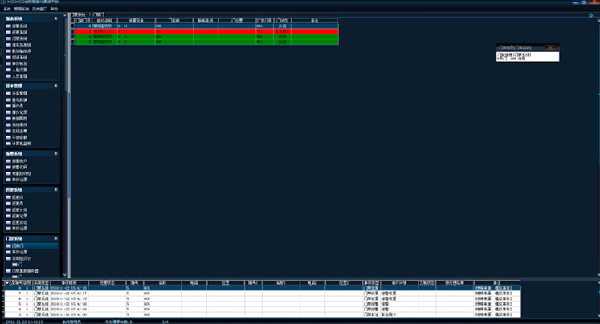600x324 pixels.
Task: Collapse the 门禁系统 sidebar group
Action: [x=56, y=238]
